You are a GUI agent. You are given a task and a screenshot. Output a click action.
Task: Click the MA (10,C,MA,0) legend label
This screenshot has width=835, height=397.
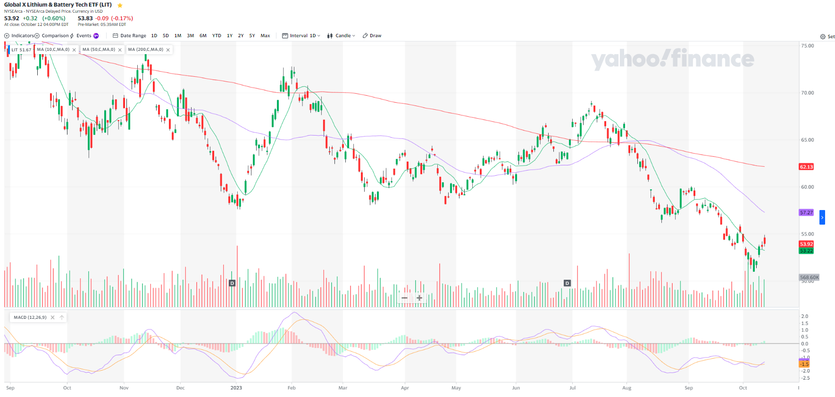tap(53, 49)
